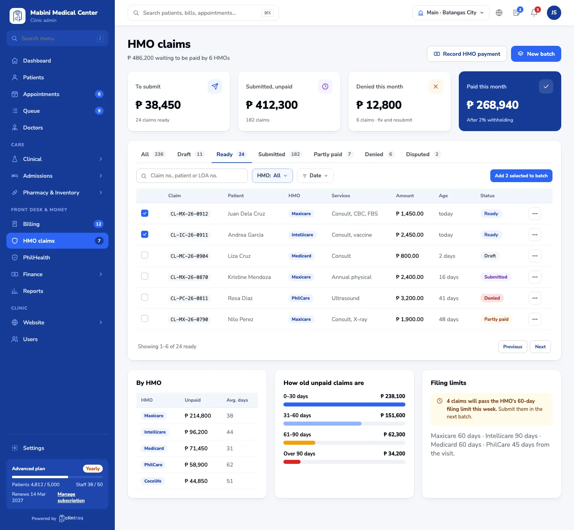
Task: Open row actions for claim CL-IC-26-0911
Action: click(535, 235)
